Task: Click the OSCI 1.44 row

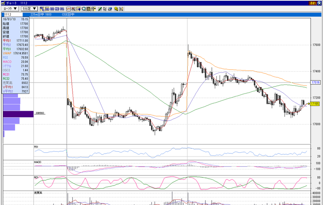Action: coord(15,70)
